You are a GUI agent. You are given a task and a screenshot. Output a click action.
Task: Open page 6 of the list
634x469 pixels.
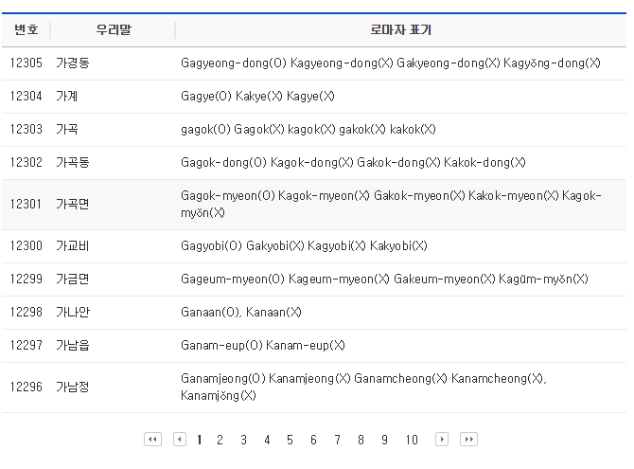pyautogui.click(x=313, y=440)
